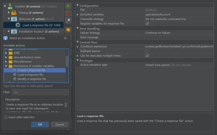217x135 pixels.
Task: Click Cancel button in dialog
Action: click(x=60, y=125)
